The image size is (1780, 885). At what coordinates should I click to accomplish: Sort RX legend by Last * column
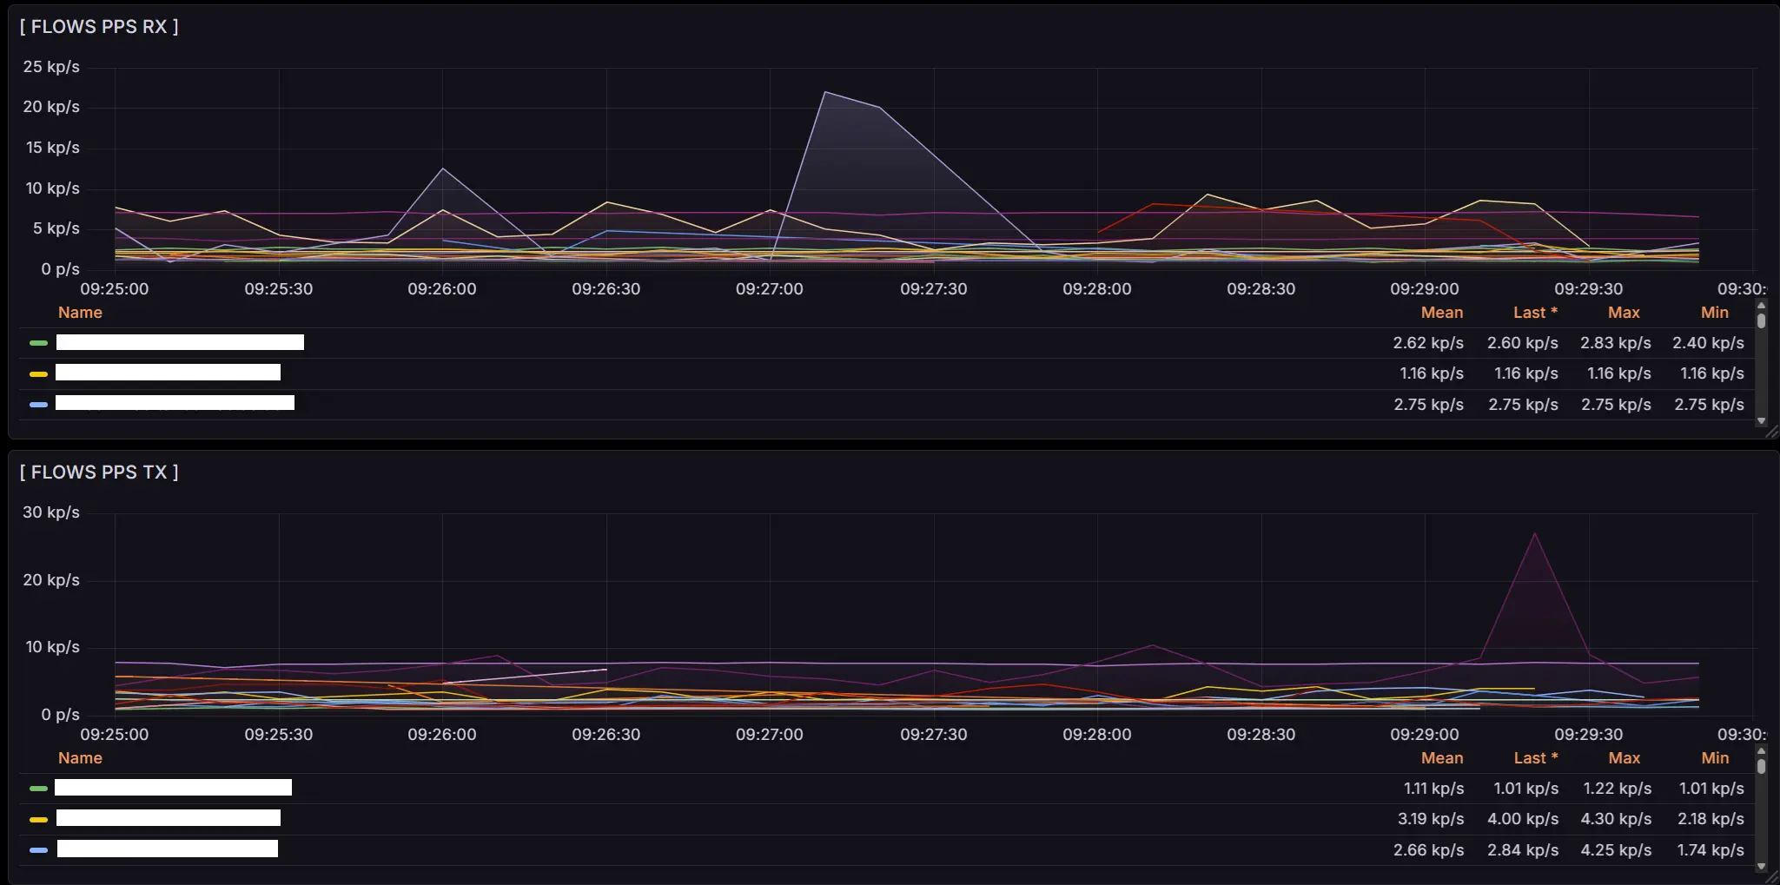[1534, 313]
